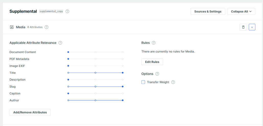Open the Transfer Weight help icon
The image size is (263, 126).
coord(173,82)
